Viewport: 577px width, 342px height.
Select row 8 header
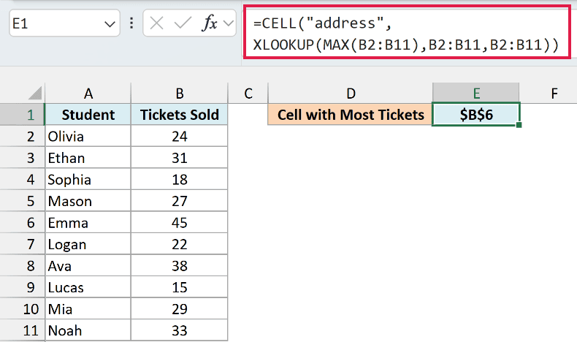pyautogui.click(x=22, y=266)
